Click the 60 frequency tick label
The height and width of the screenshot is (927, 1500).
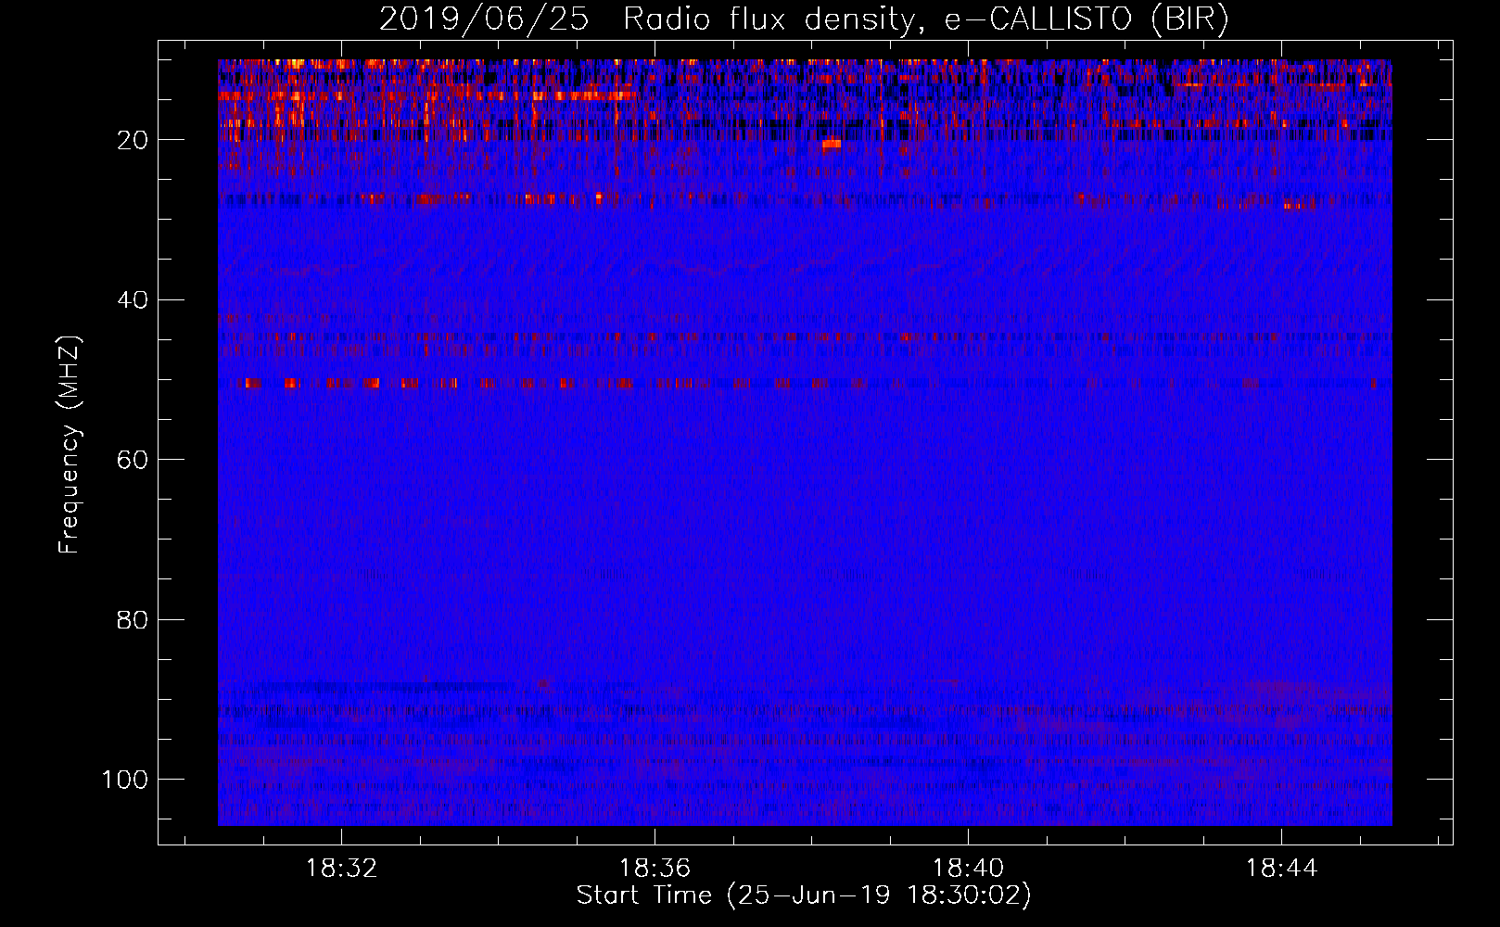[133, 460]
